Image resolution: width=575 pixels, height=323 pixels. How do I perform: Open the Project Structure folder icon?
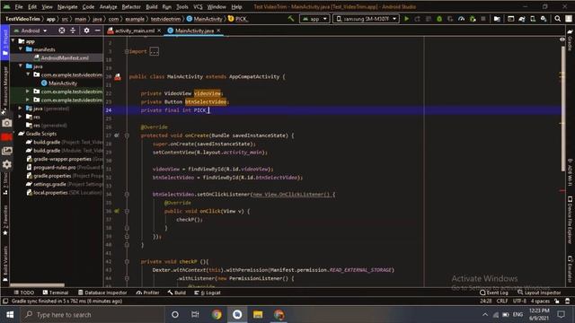497,19
